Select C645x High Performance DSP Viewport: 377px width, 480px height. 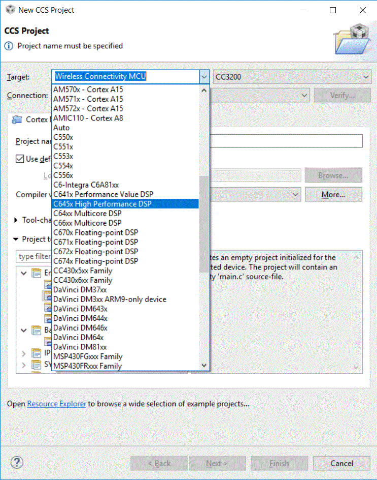[x=125, y=204]
